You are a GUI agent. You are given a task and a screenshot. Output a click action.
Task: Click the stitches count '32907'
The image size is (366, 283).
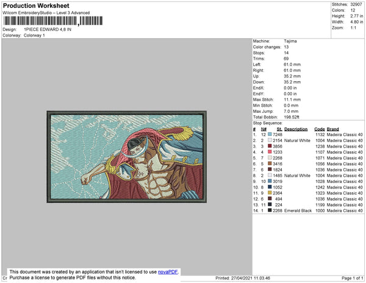click(x=356, y=4)
